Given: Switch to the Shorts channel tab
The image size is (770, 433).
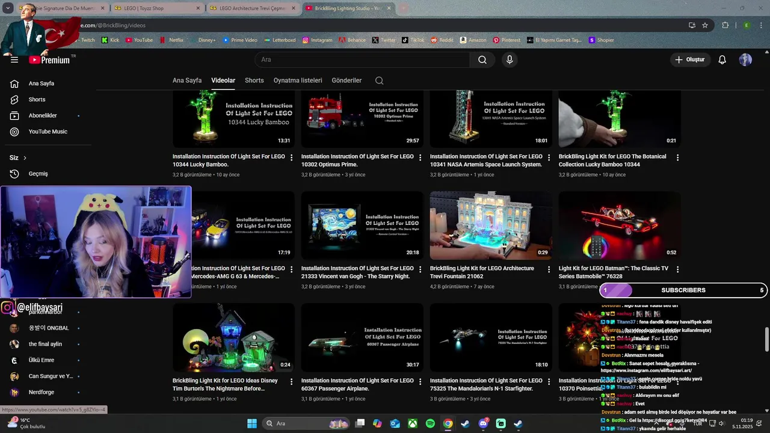Looking at the screenshot, I should (254, 81).
